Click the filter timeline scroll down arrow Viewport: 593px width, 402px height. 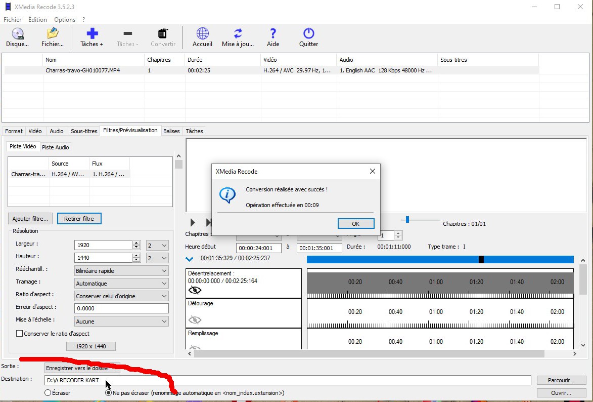point(583,345)
